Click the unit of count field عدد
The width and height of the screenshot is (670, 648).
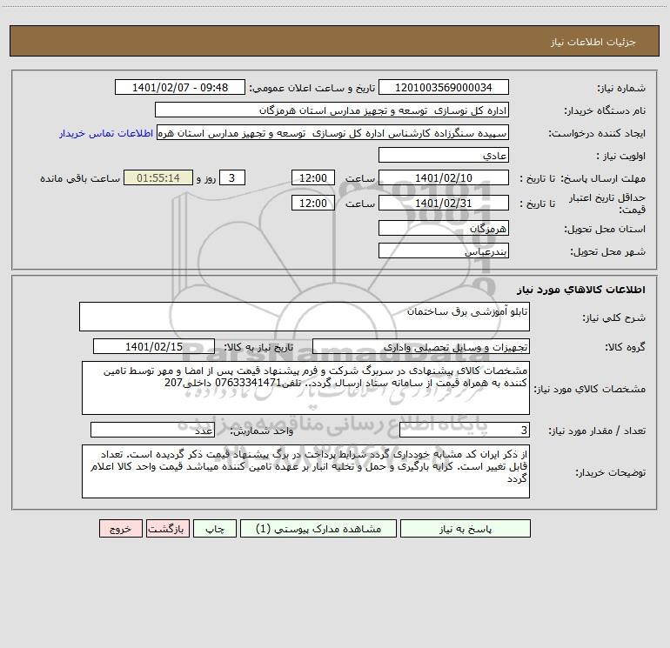click(152, 430)
